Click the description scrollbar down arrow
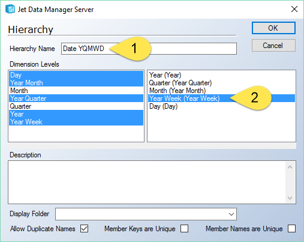 290,198
